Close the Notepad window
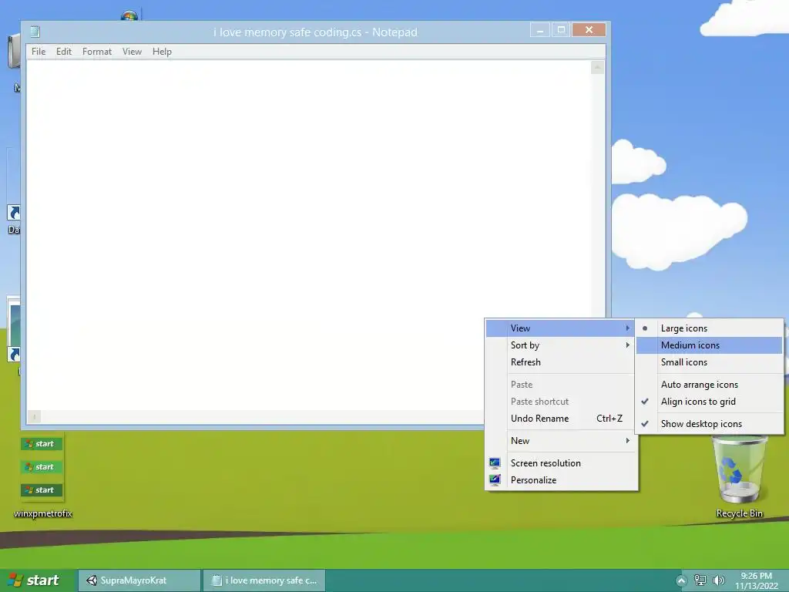 [589, 30]
